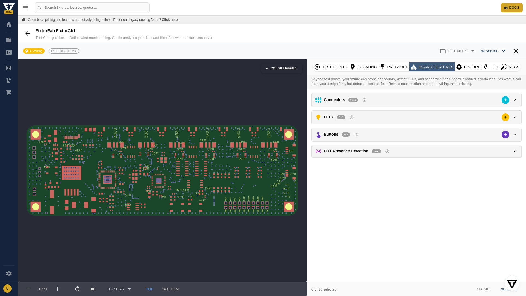The width and height of the screenshot is (526, 296).
Task: Open the DUT FILES dropdown
Action: (457, 51)
